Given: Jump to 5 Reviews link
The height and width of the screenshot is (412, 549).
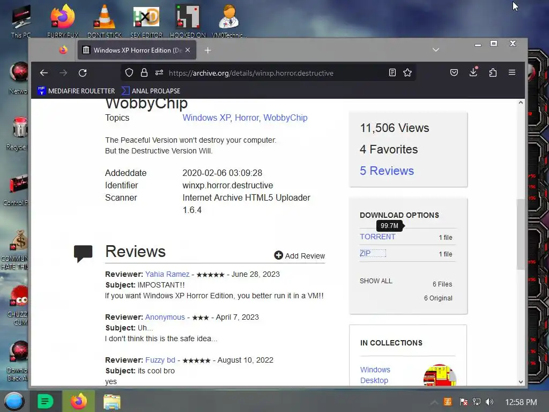Looking at the screenshot, I should click(387, 171).
